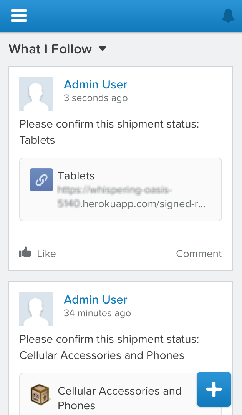The width and height of the screenshot is (242, 415).
Task: Open the notifications bell
Action: click(228, 16)
